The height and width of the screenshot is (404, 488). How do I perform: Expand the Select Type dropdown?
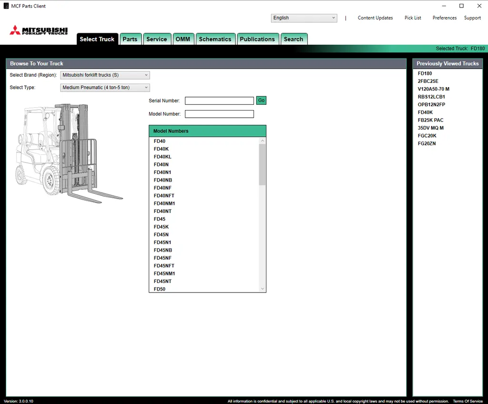105,88
